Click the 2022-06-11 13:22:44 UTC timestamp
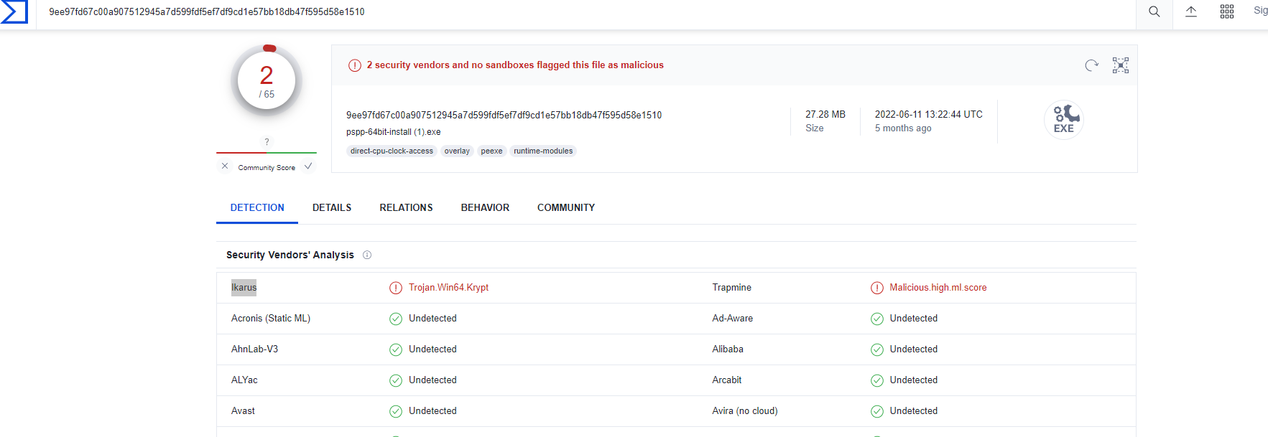The height and width of the screenshot is (437, 1268). [929, 115]
